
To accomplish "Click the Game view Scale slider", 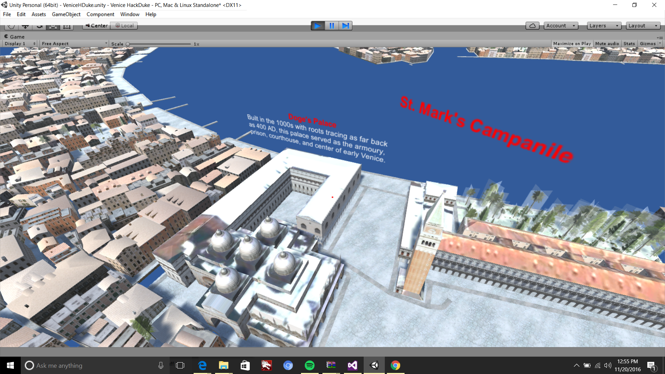I will click(159, 44).
